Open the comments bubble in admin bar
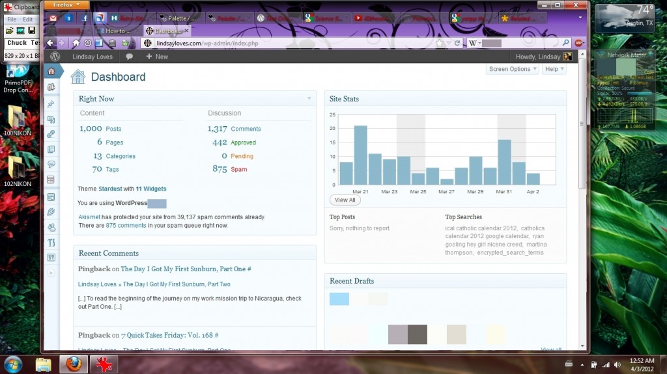The image size is (667, 374). [130, 57]
